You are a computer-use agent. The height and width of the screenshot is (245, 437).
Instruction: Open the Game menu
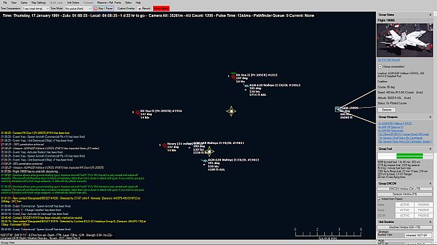click(x=24, y=3)
